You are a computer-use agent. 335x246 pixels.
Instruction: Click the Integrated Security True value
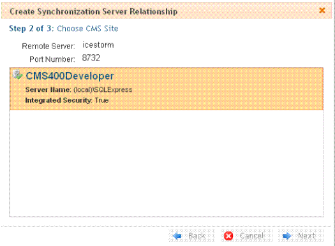[x=101, y=100]
